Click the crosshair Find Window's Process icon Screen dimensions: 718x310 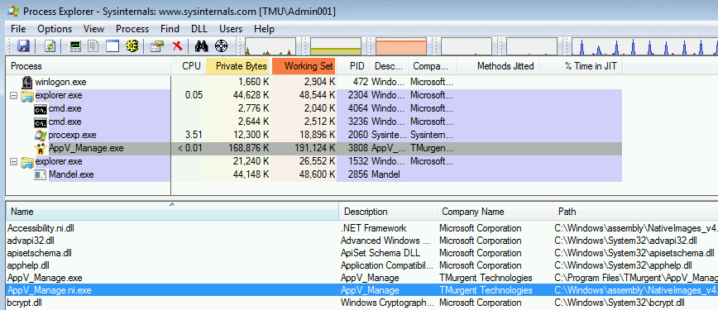[x=221, y=45]
